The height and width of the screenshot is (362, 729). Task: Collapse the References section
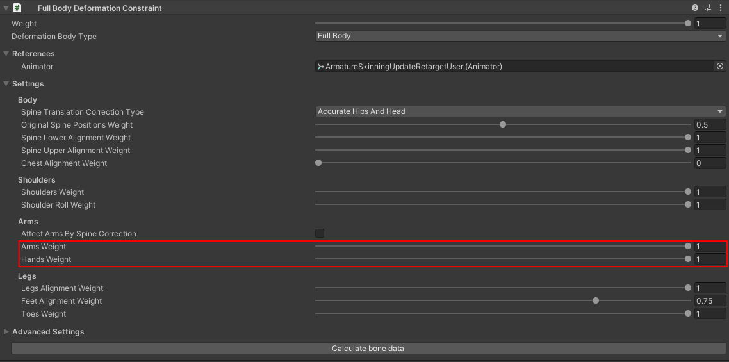tap(6, 54)
